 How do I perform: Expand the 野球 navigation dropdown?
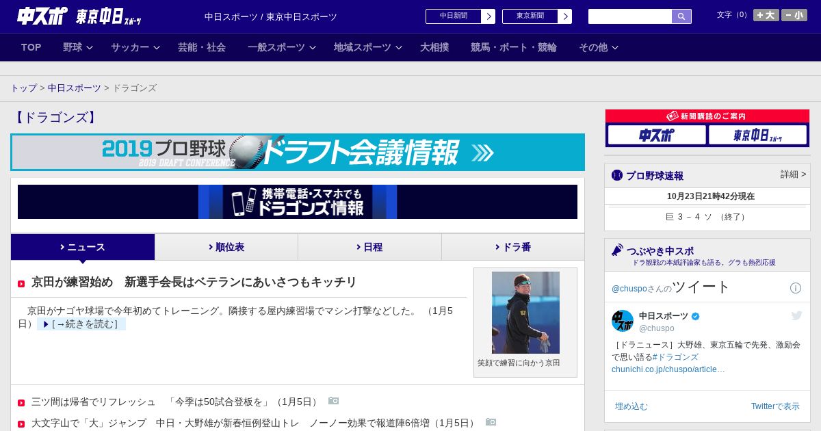[x=78, y=47]
